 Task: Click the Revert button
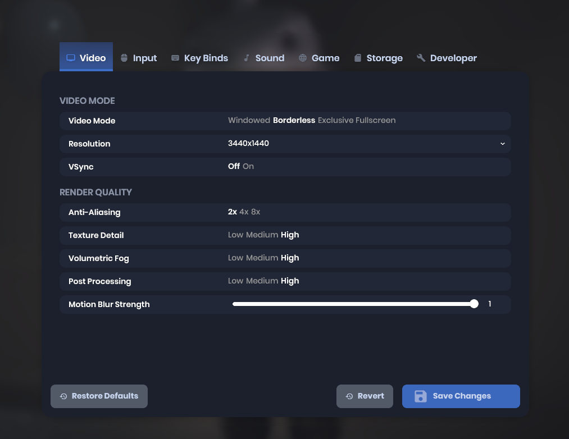(365, 396)
